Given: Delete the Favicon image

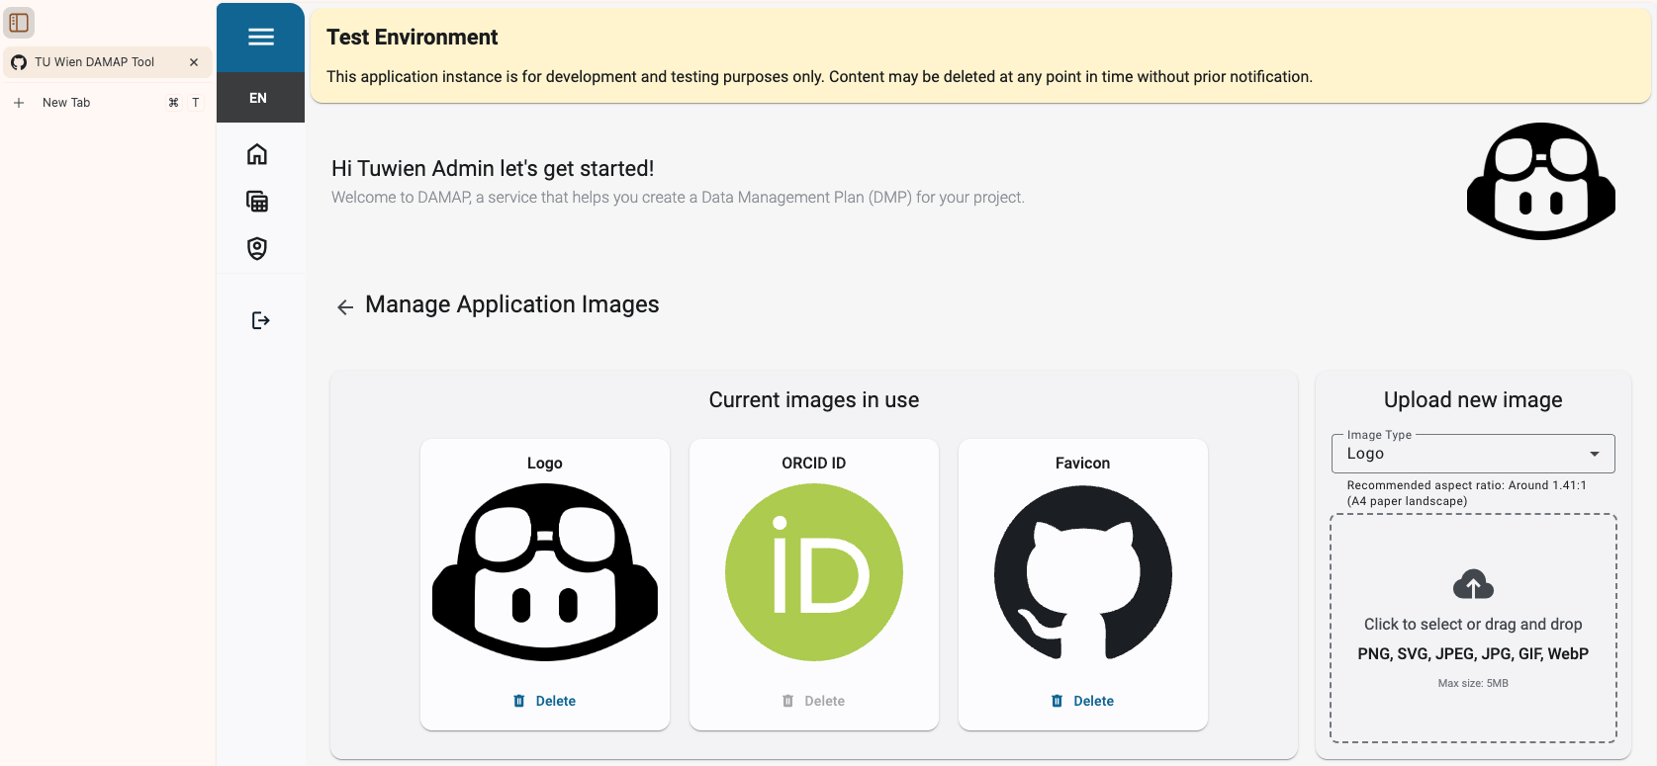Looking at the screenshot, I should [x=1082, y=701].
